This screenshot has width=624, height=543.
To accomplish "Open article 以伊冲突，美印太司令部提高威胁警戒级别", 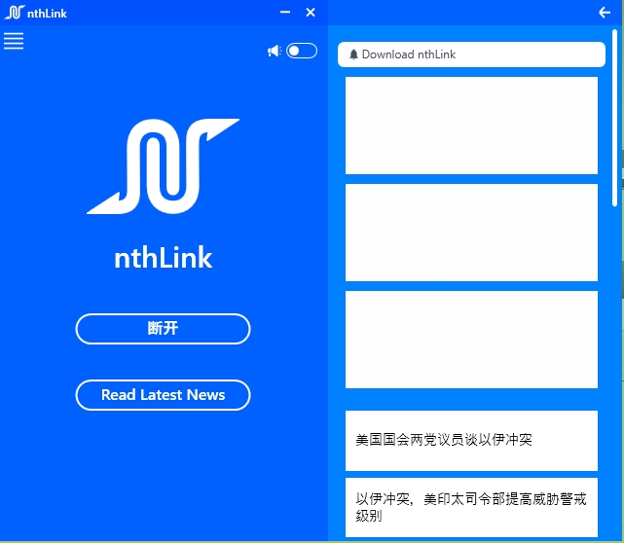I will coord(471,507).
